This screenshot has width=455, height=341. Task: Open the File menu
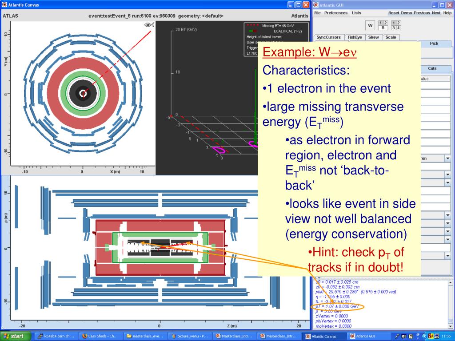pos(317,13)
